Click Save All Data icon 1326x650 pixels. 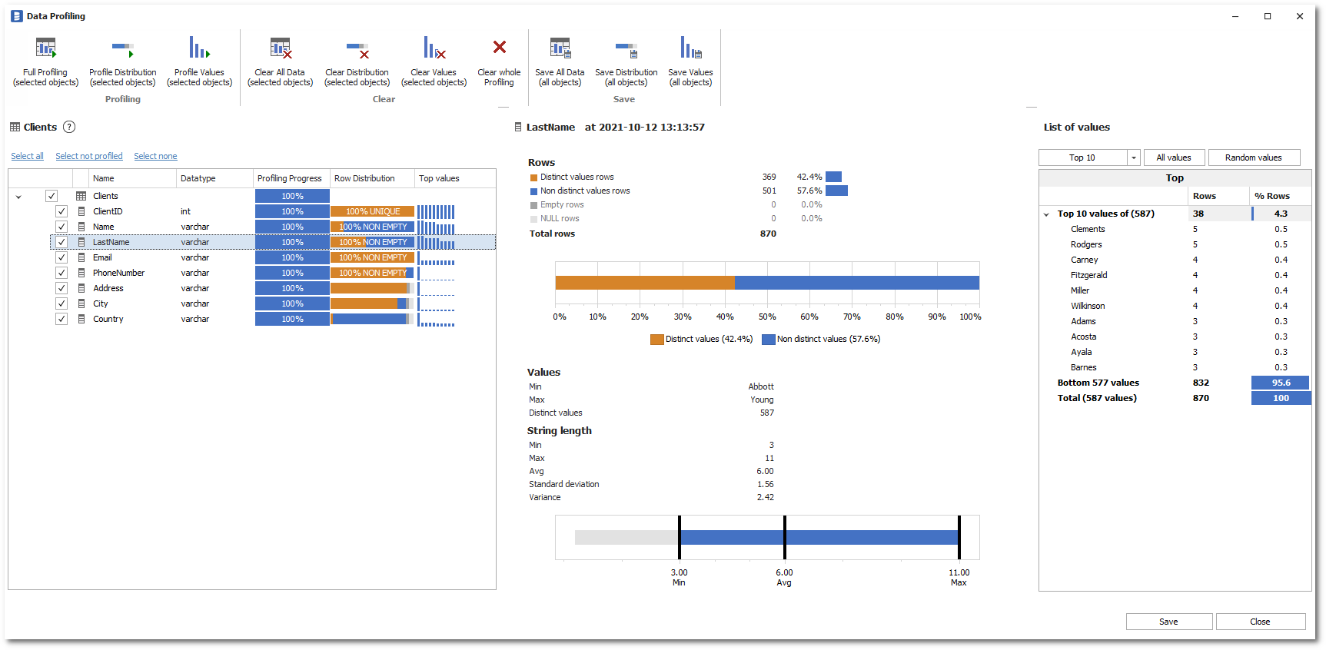(x=560, y=48)
